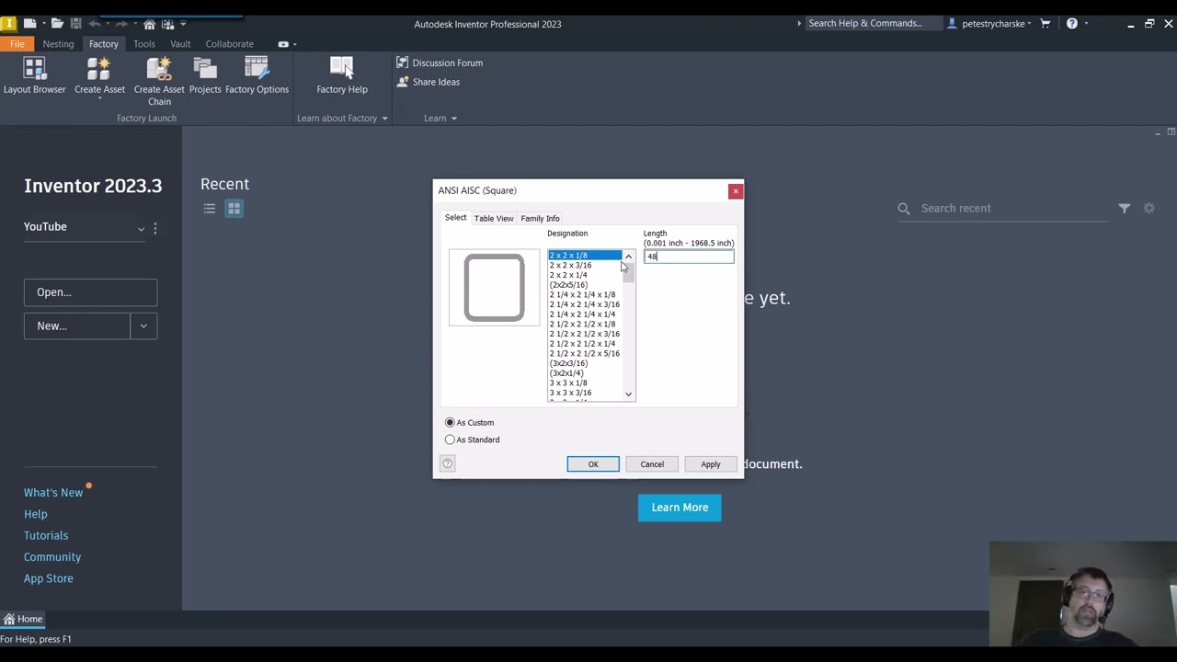Click Share Ideas

pyautogui.click(x=429, y=82)
